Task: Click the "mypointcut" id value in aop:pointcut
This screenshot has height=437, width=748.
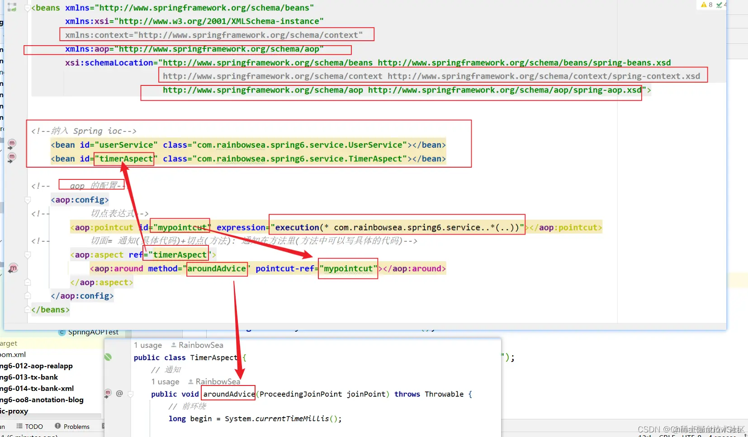Action: point(182,227)
